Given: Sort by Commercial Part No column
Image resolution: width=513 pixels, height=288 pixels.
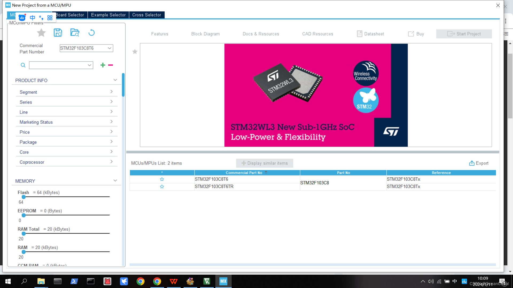Looking at the screenshot, I should pos(247,173).
